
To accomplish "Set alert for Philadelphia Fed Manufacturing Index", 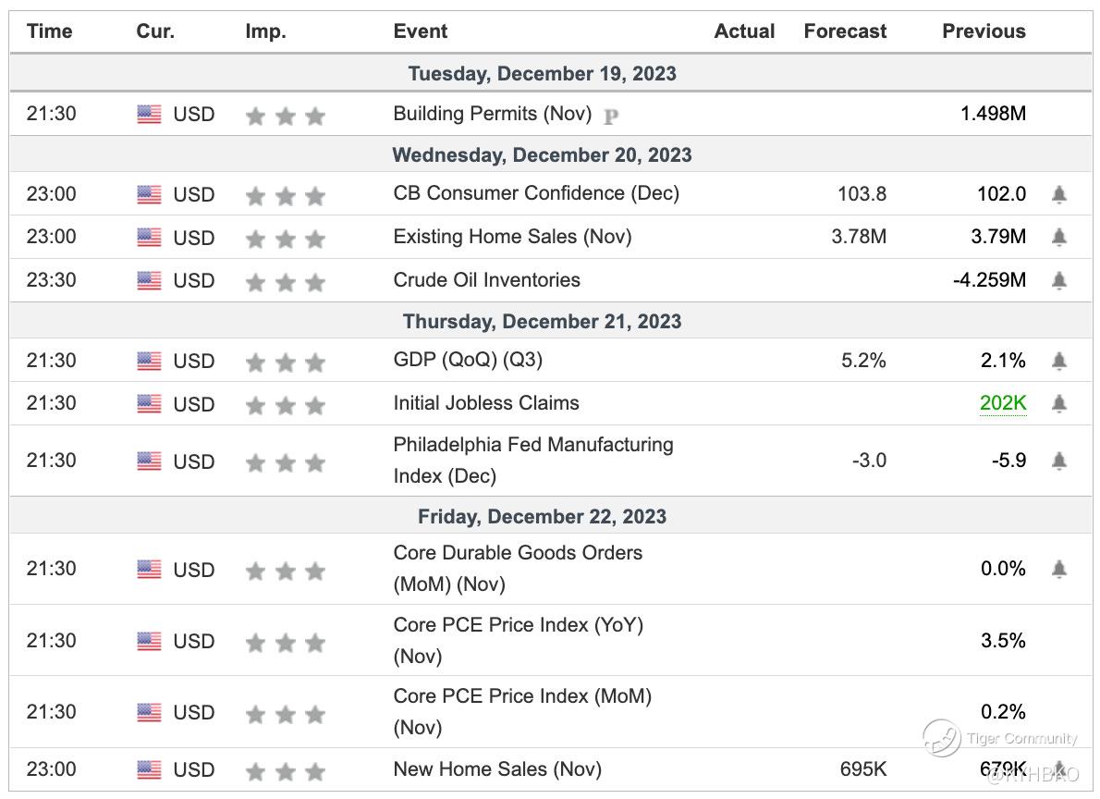I will coord(1059,461).
